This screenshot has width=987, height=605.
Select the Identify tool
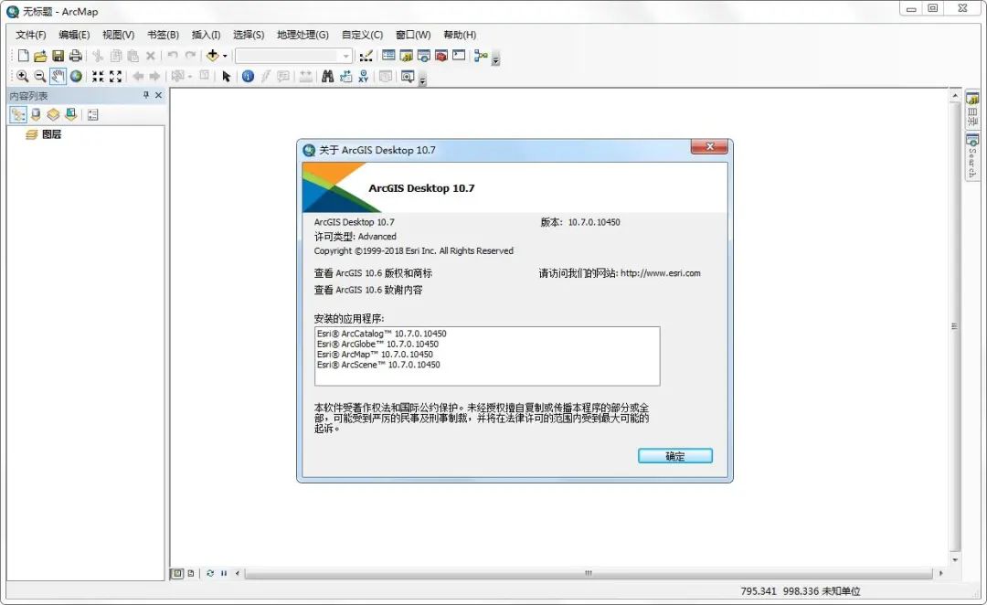[247, 77]
